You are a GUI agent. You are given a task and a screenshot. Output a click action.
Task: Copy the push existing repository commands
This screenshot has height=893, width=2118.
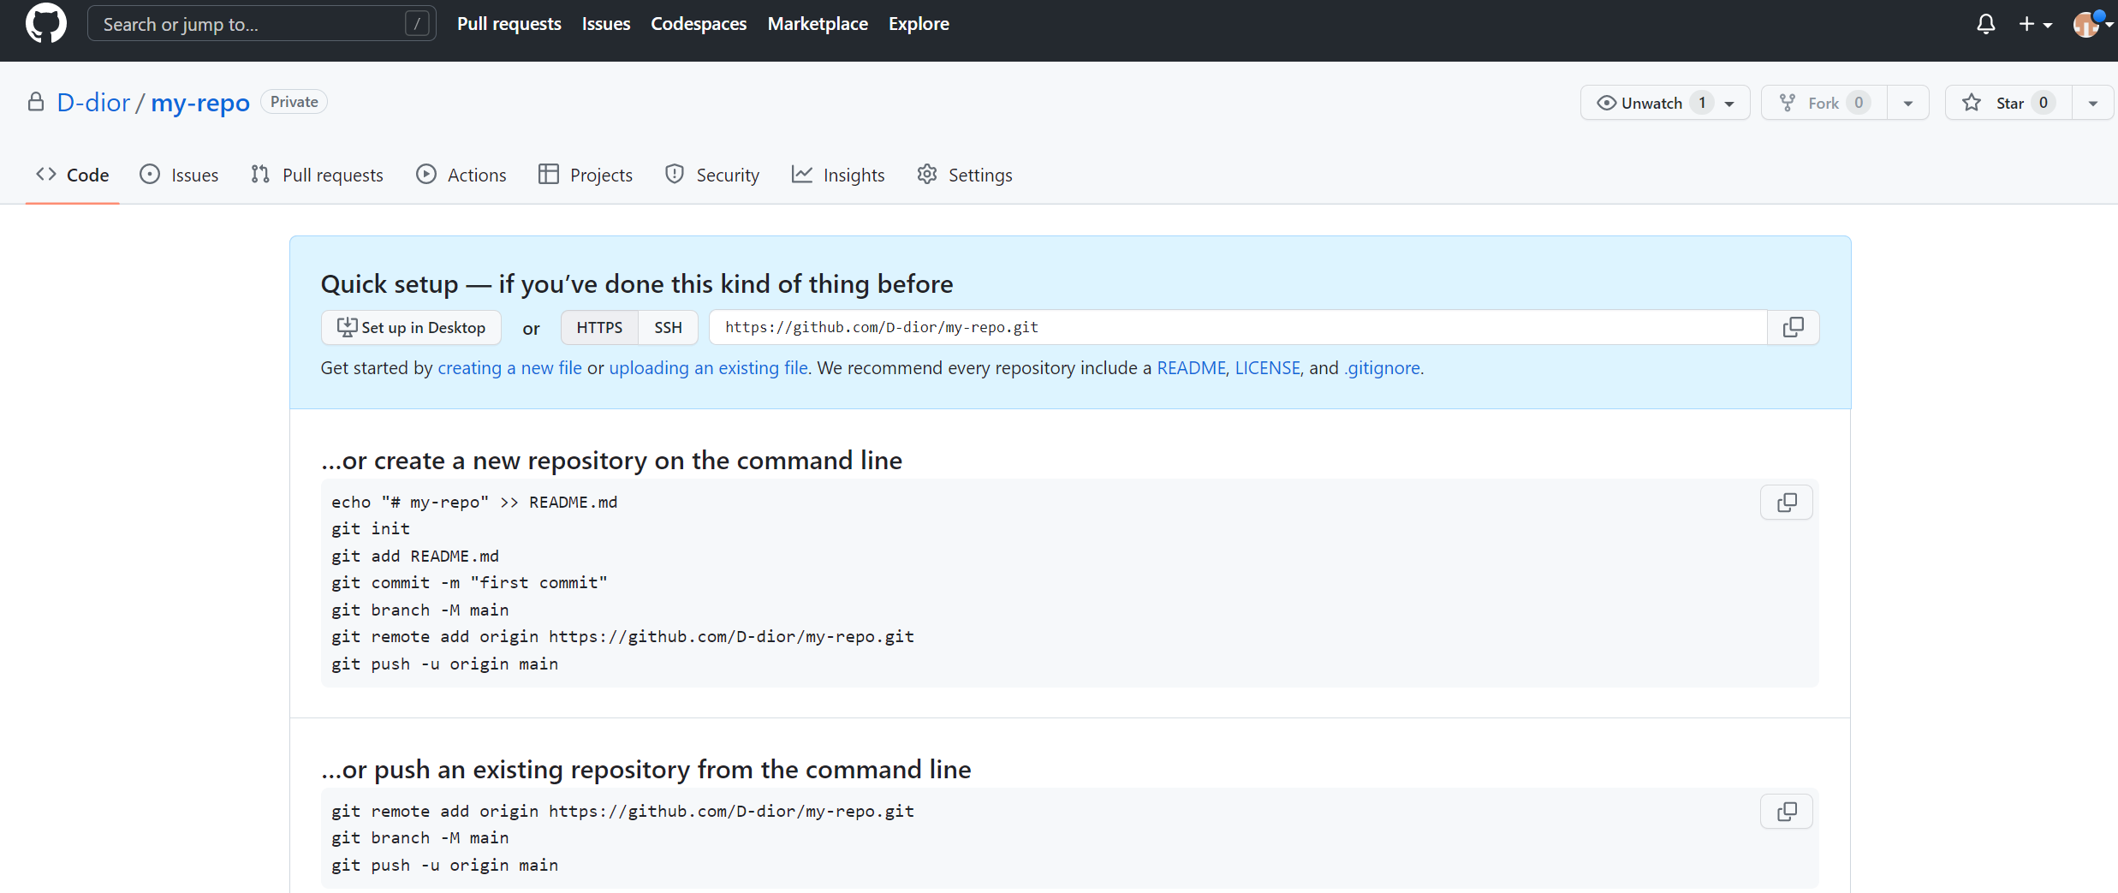(1787, 812)
